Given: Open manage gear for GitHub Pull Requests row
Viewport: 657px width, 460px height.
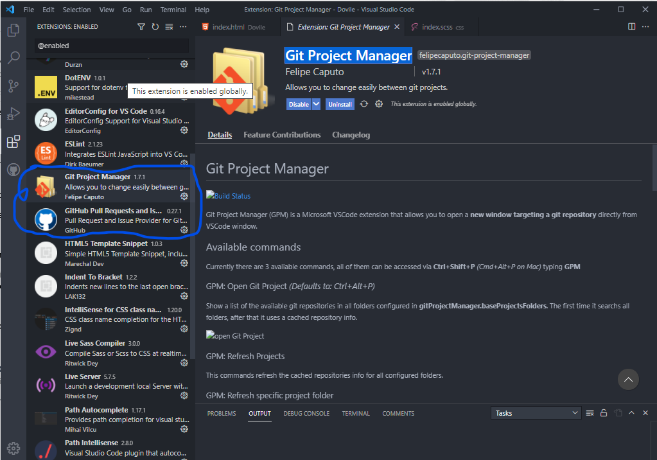Looking at the screenshot, I should (x=184, y=230).
